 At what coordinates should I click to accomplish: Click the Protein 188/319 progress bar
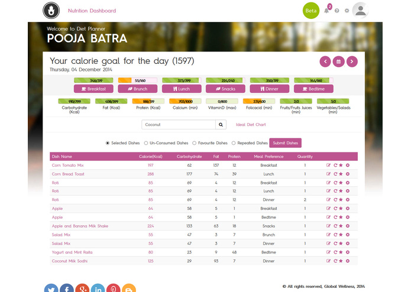click(x=148, y=101)
